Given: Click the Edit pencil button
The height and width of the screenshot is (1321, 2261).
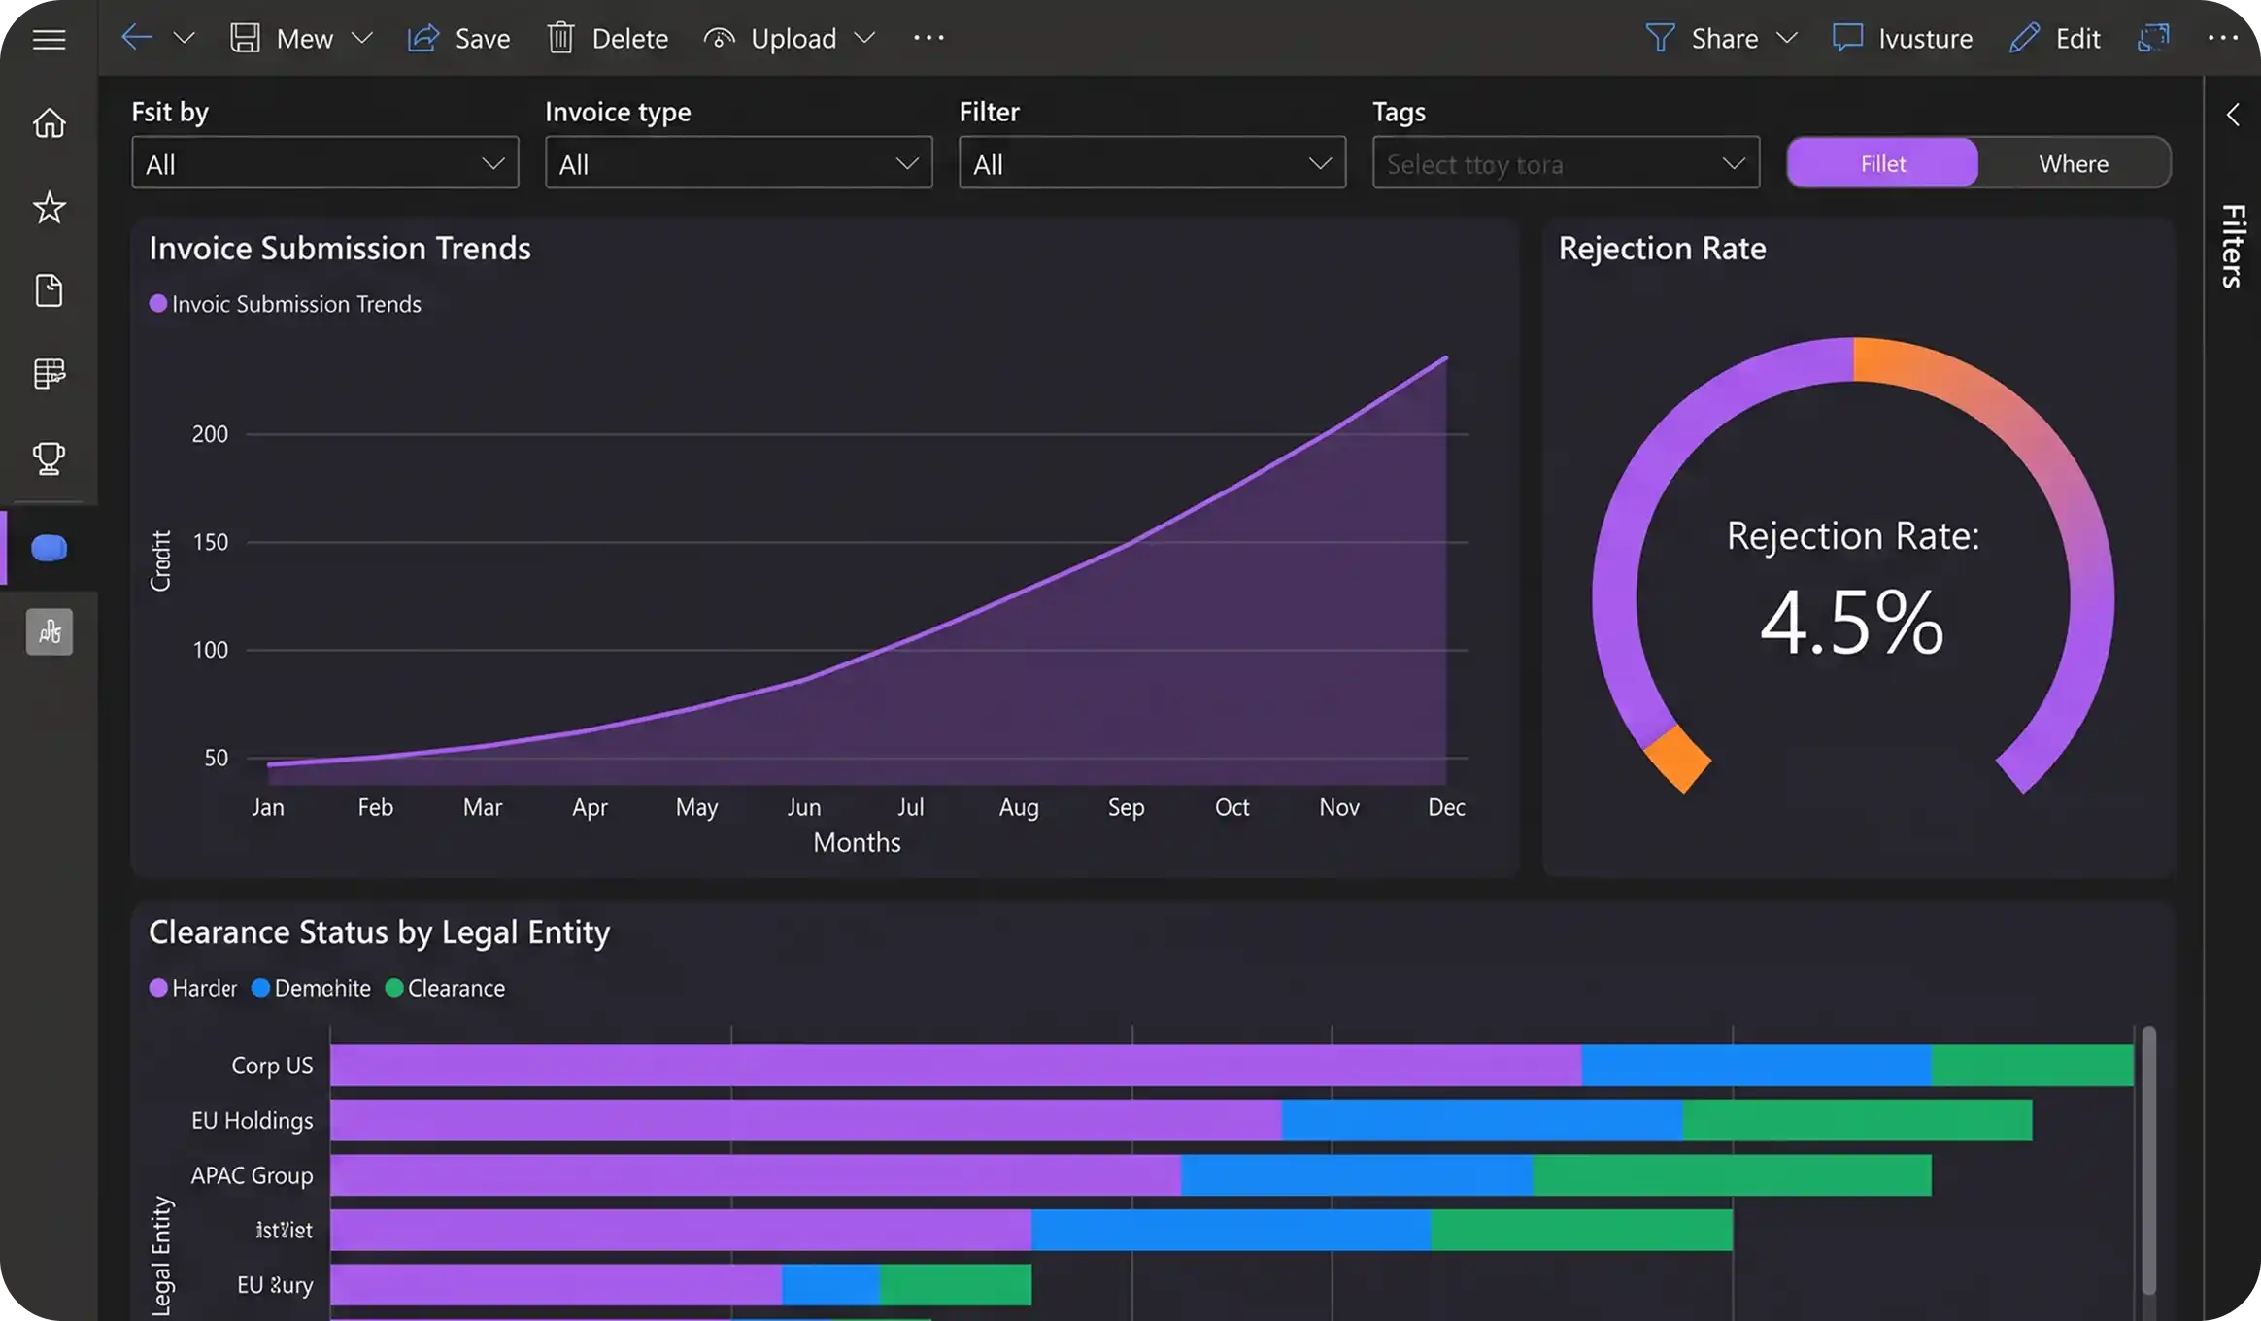Looking at the screenshot, I should pos(2054,38).
